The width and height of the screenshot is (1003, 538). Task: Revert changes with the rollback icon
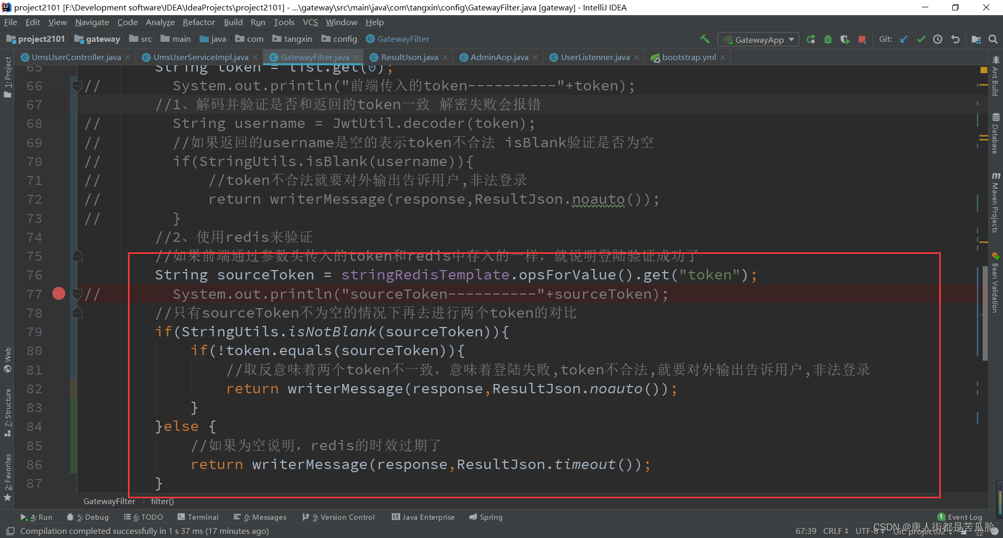click(955, 39)
